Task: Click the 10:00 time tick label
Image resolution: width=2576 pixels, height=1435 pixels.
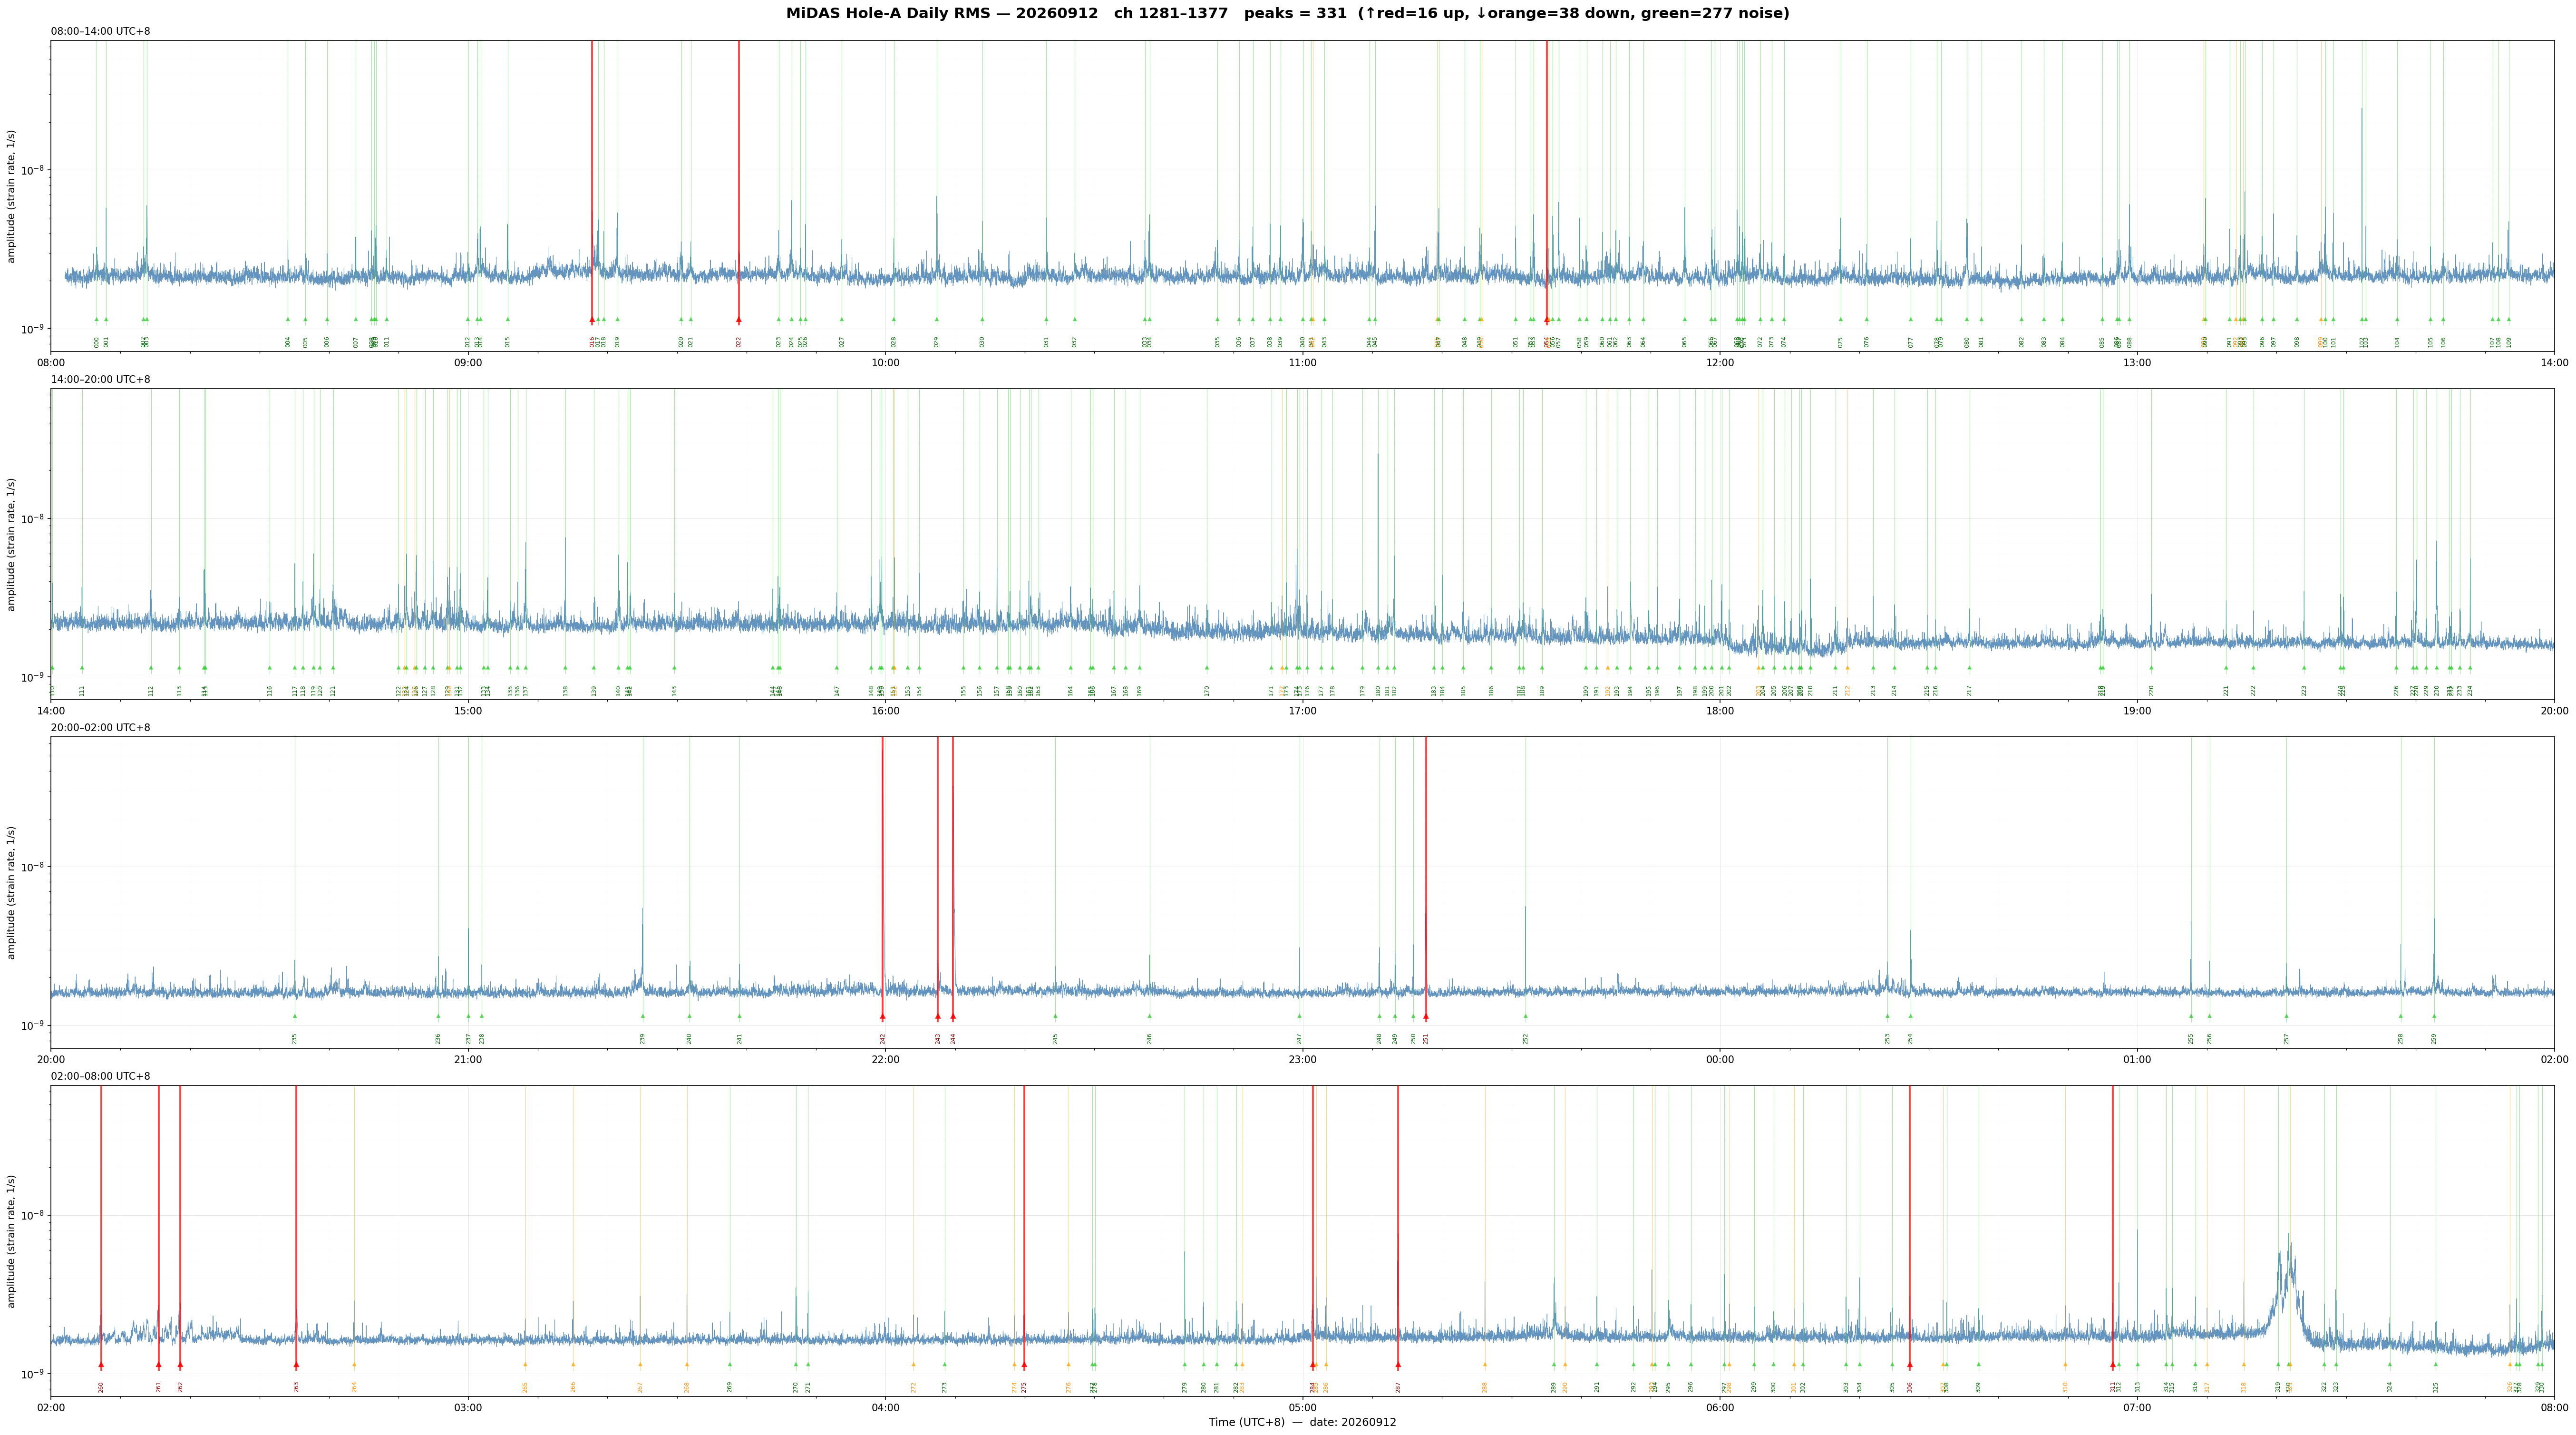Action: pyautogui.click(x=885, y=363)
